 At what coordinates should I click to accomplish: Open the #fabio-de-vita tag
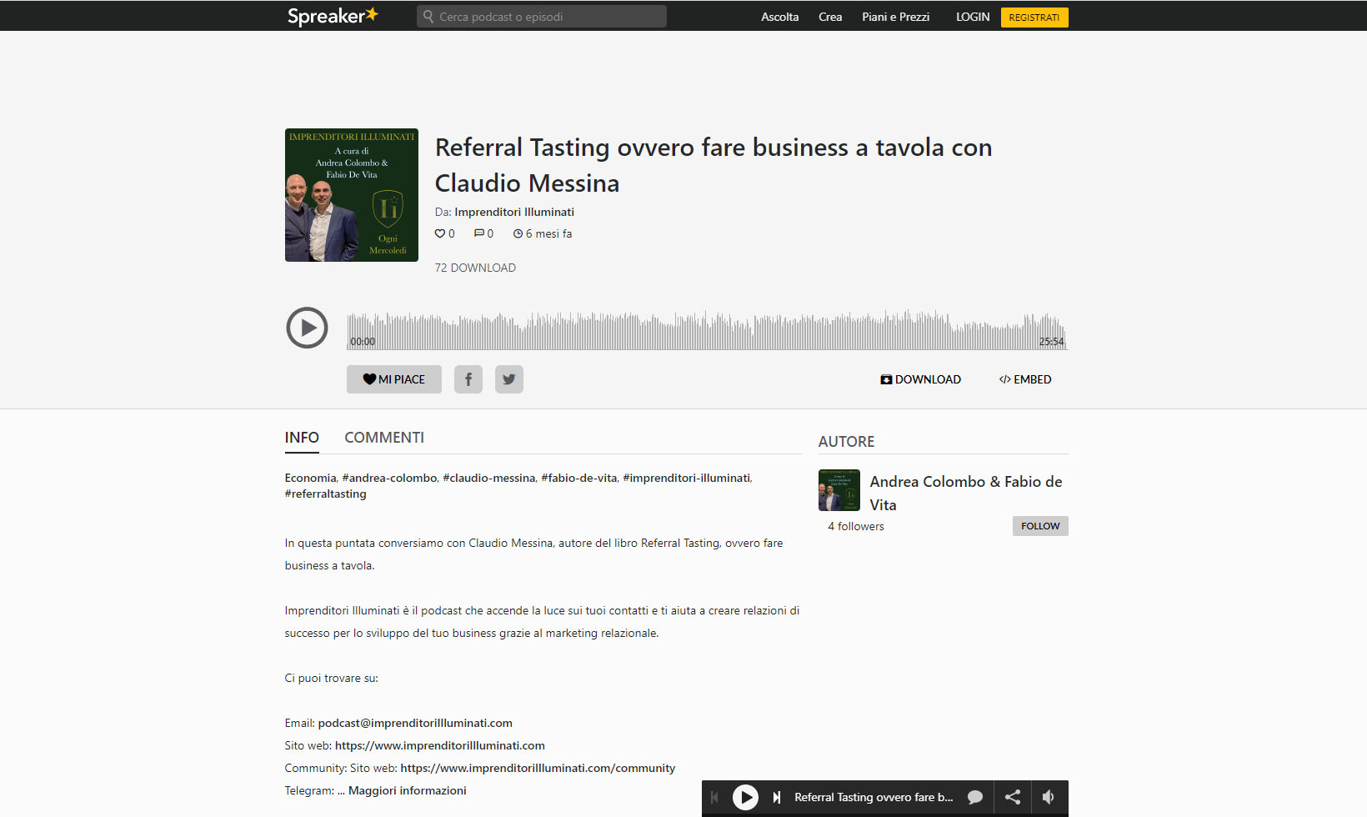[x=579, y=478]
